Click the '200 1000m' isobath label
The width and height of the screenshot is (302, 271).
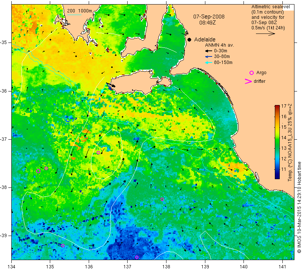click(x=80, y=11)
